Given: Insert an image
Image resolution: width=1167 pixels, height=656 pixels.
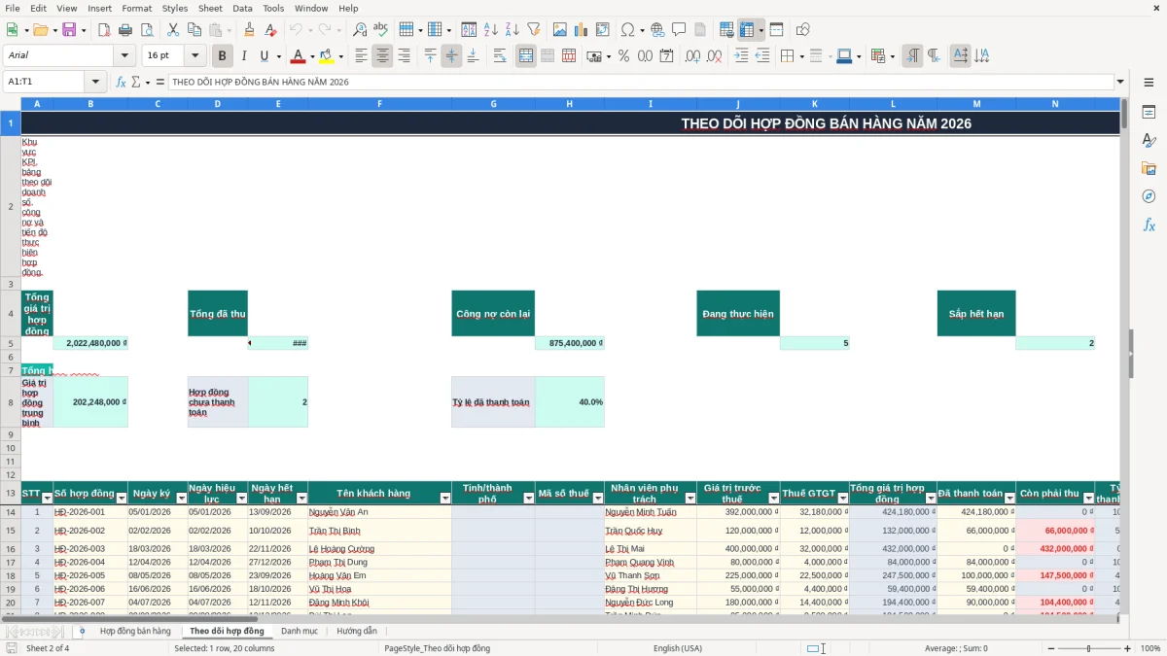Looking at the screenshot, I should (x=560, y=30).
